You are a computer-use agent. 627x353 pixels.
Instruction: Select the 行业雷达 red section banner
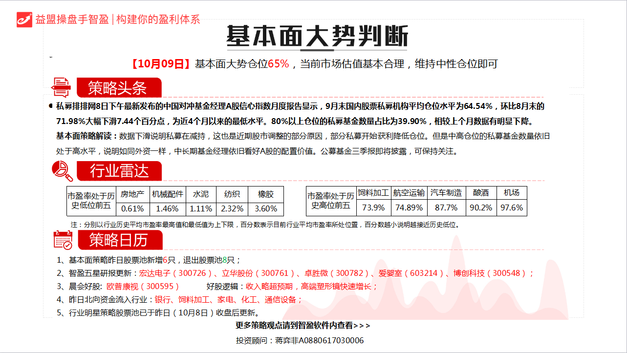[119, 171]
